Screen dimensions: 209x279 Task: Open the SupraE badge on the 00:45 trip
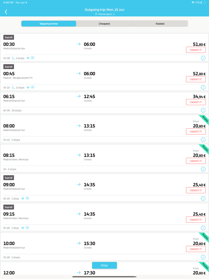tap(8, 67)
